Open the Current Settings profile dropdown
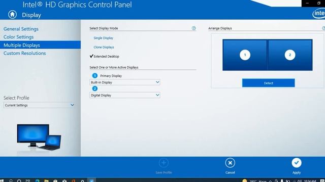 [39, 105]
